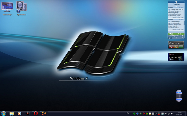Click the green counter showing 20
The height and width of the screenshot is (116, 187).
tap(172, 34)
